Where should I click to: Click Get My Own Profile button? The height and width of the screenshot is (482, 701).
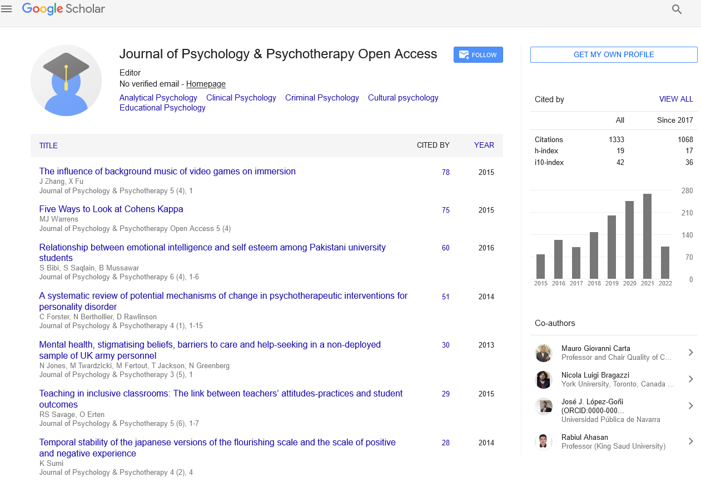point(614,54)
